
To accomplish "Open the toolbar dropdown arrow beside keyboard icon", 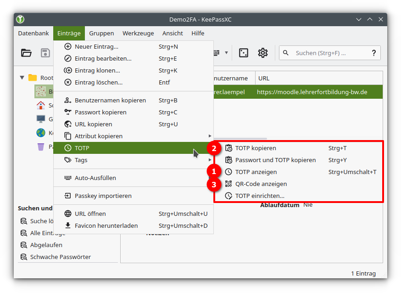I will click(226, 53).
